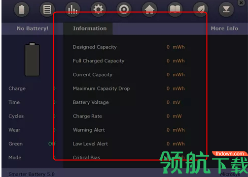
Task: Click the Charge Rate 0 mW value
Action: pyautogui.click(x=174, y=116)
